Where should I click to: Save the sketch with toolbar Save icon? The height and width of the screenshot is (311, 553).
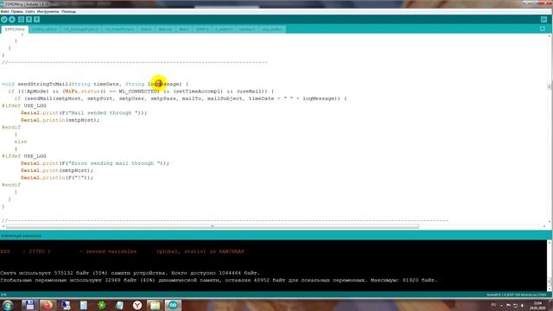pyautogui.click(x=36, y=19)
